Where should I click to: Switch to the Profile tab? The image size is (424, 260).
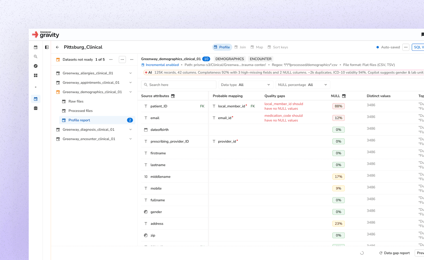[x=222, y=47]
